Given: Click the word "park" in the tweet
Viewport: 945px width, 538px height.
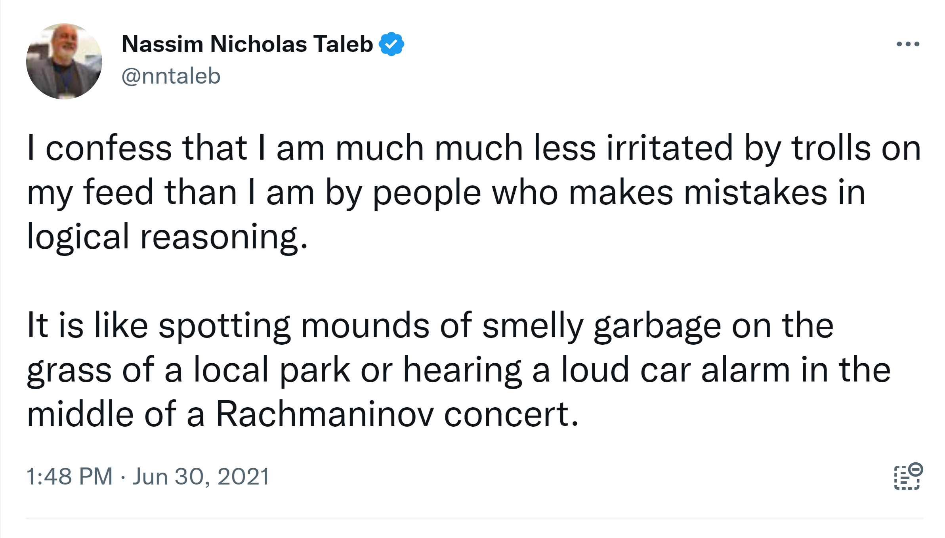Looking at the screenshot, I should (315, 370).
